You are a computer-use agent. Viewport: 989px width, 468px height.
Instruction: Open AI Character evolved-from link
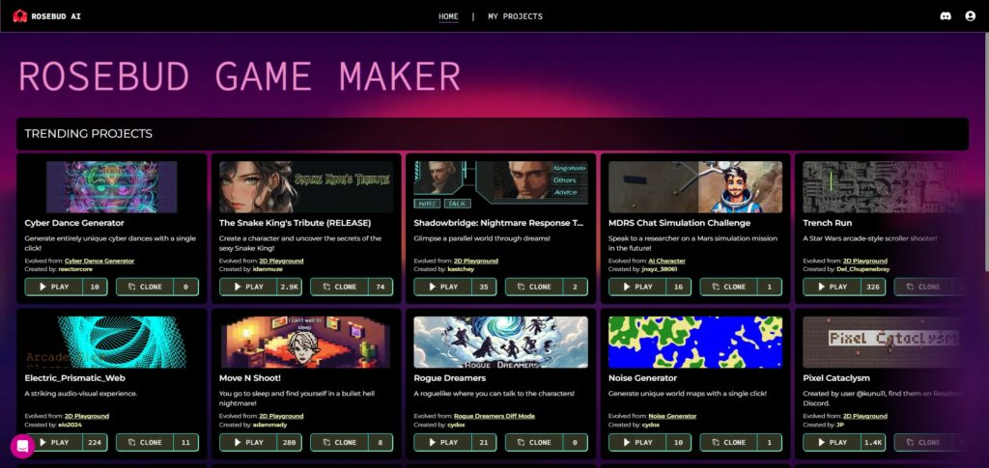pyautogui.click(x=666, y=261)
